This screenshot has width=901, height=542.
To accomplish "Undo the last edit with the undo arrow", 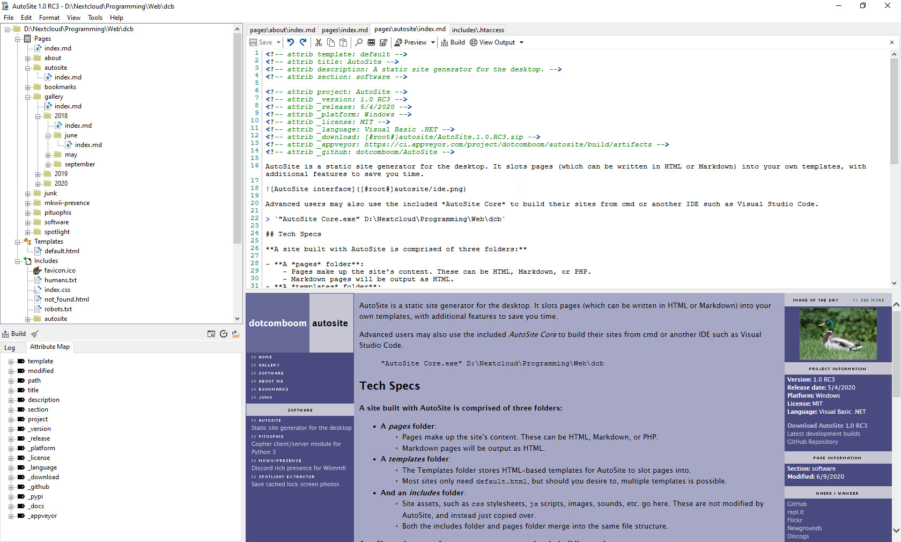I will (290, 42).
